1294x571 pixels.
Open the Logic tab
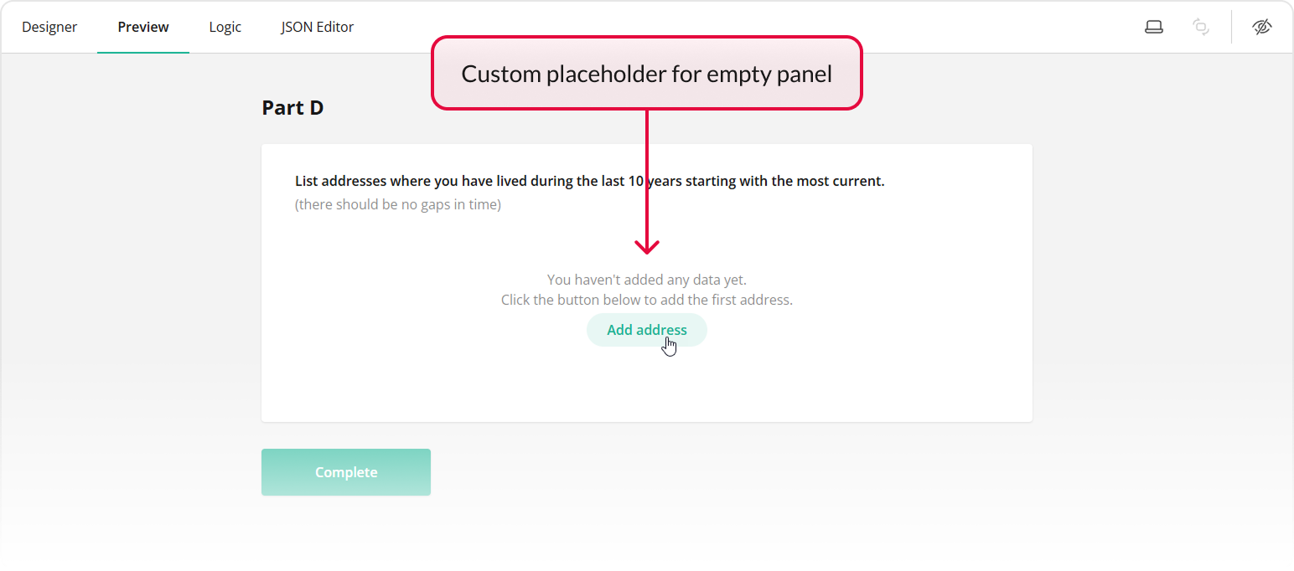225,26
